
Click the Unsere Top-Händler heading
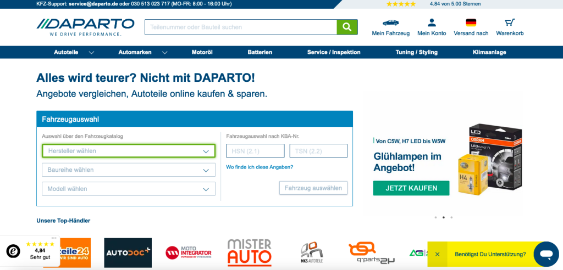63,221
